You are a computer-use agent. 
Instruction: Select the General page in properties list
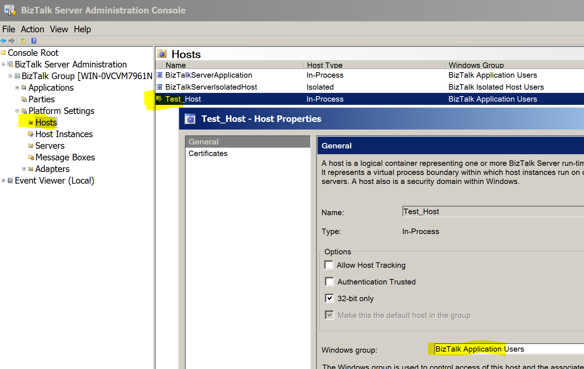(248, 142)
